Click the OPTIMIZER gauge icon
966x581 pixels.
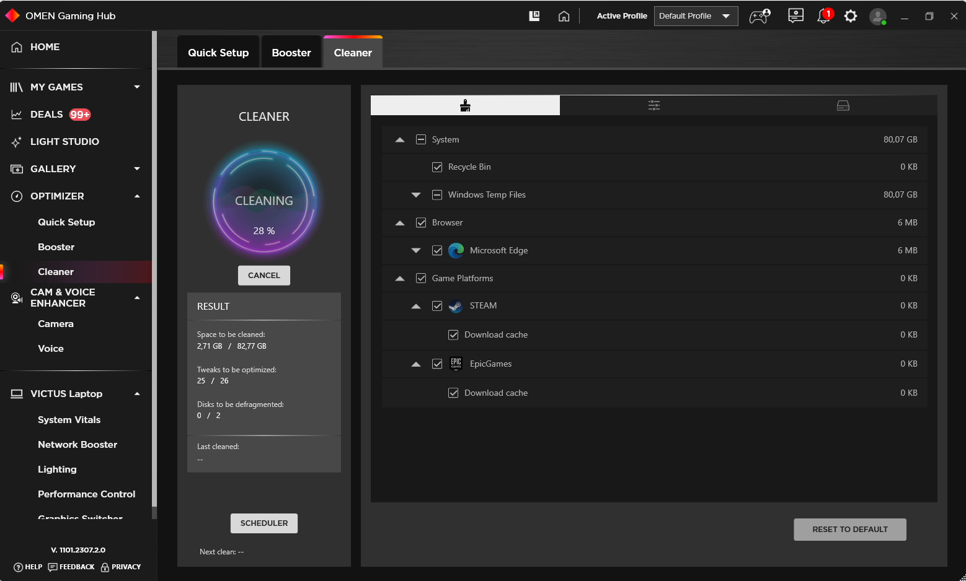[17, 196]
